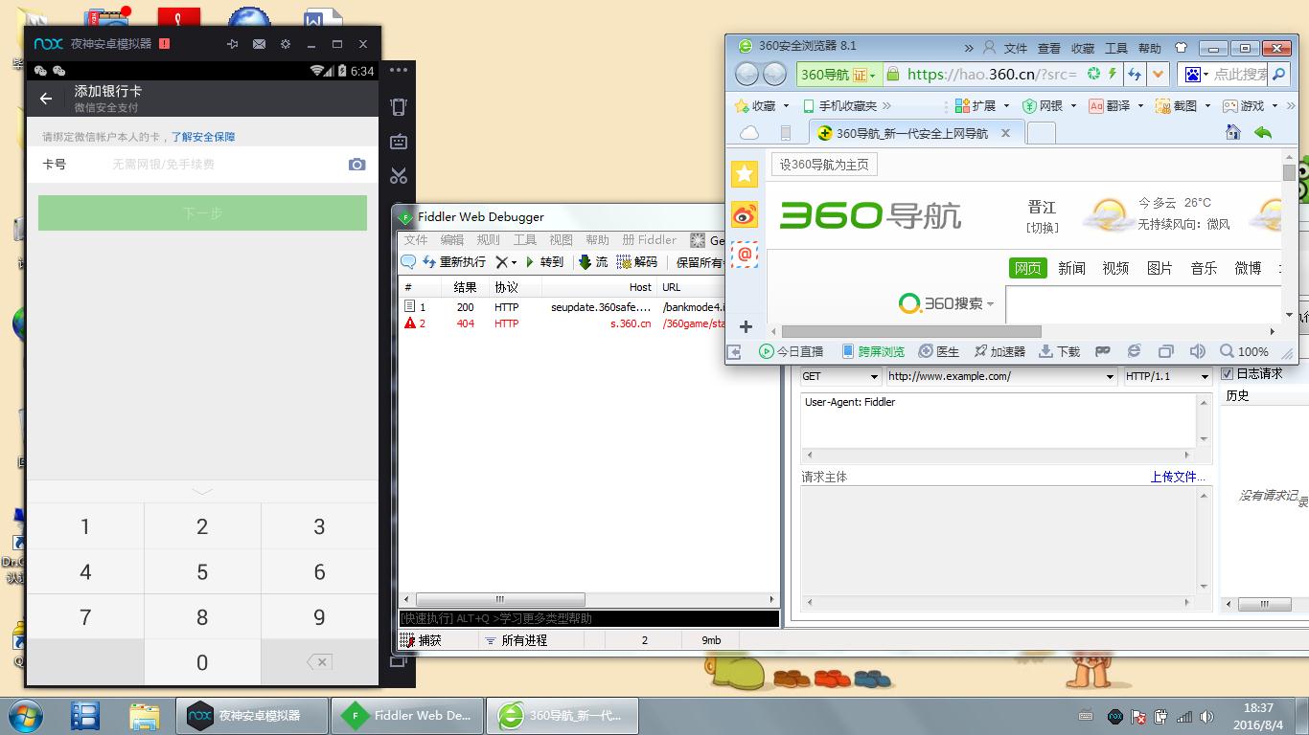
Task: Tap the keypad backspace key
Action: pyautogui.click(x=319, y=662)
